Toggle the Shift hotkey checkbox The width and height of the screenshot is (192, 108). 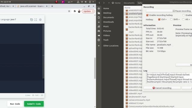tap(171, 19)
